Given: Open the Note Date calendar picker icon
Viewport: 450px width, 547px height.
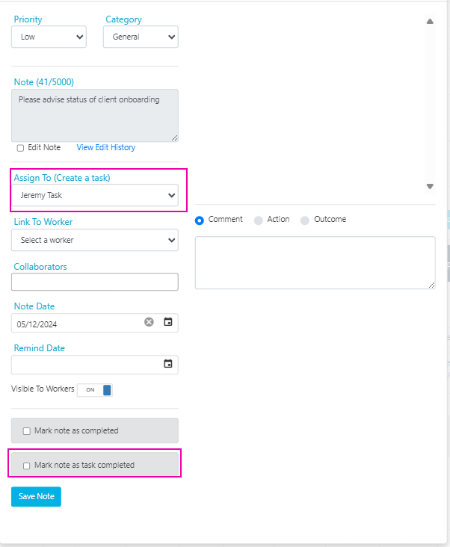Looking at the screenshot, I should (x=168, y=322).
